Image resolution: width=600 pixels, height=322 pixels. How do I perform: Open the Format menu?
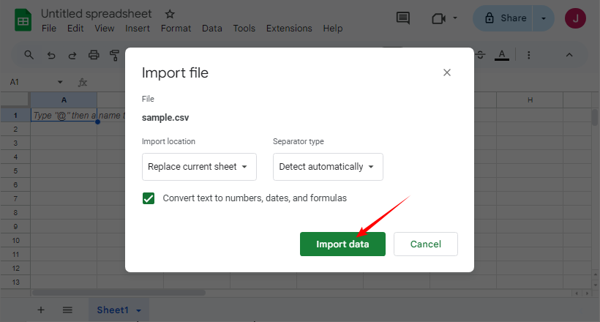coord(176,29)
